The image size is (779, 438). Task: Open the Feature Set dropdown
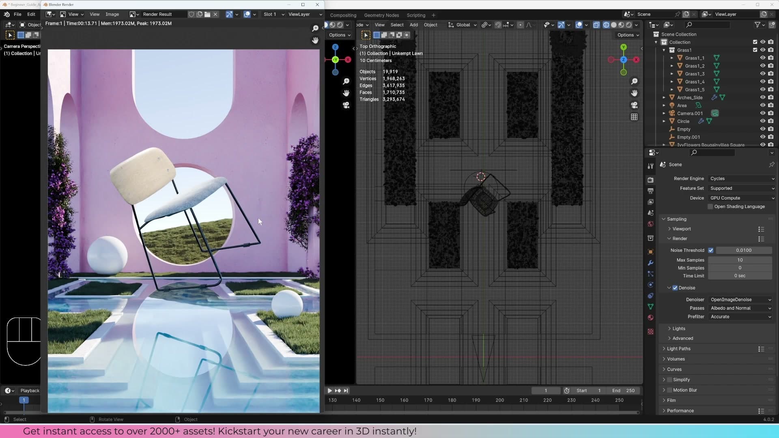pyautogui.click(x=742, y=188)
